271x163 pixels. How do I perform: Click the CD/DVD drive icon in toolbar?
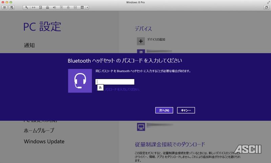point(47,7)
